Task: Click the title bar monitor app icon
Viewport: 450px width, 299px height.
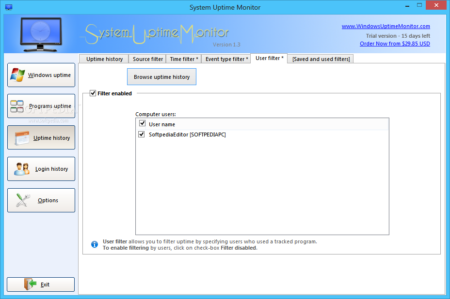Action: pyautogui.click(x=9, y=7)
